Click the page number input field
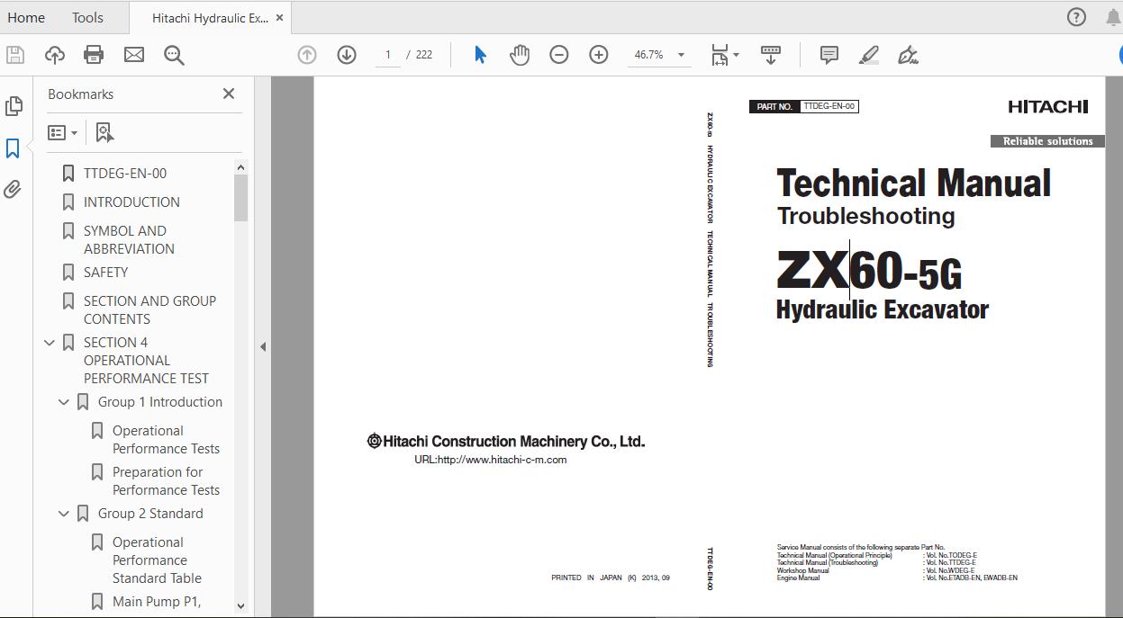 tap(388, 55)
